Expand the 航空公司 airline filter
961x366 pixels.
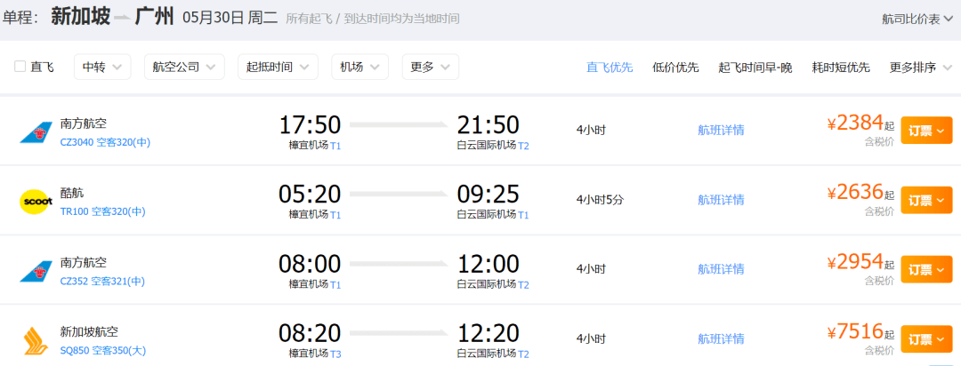pyautogui.click(x=184, y=67)
